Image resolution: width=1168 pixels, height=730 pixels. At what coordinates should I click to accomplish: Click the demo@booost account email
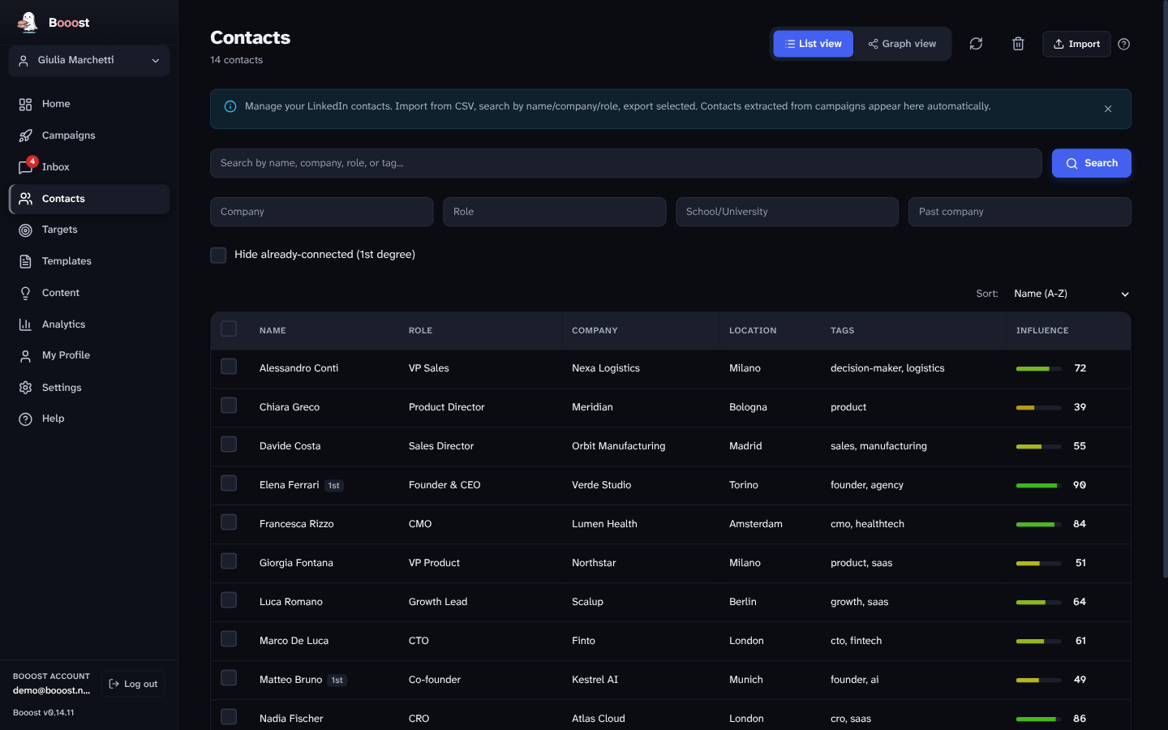point(51,691)
